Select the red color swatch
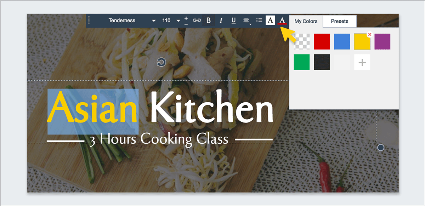 pyautogui.click(x=322, y=41)
